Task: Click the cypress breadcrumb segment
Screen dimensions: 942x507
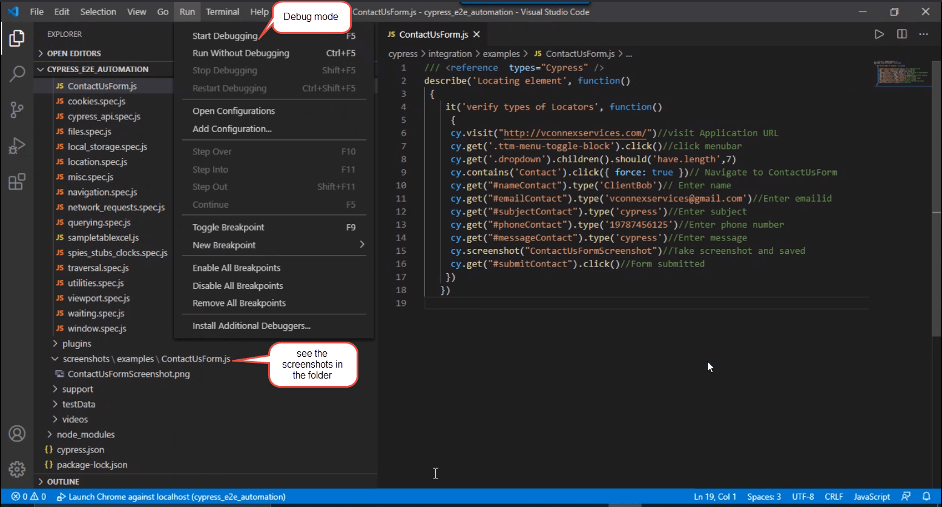Action: [403, 54]
